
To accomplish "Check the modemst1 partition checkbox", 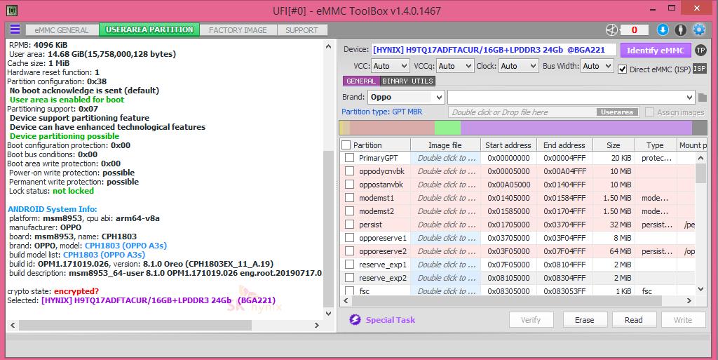I will click(349, 198).
